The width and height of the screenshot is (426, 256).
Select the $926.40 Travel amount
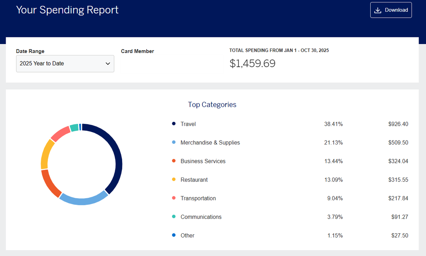pyautogui.click(x=398, y=124)
